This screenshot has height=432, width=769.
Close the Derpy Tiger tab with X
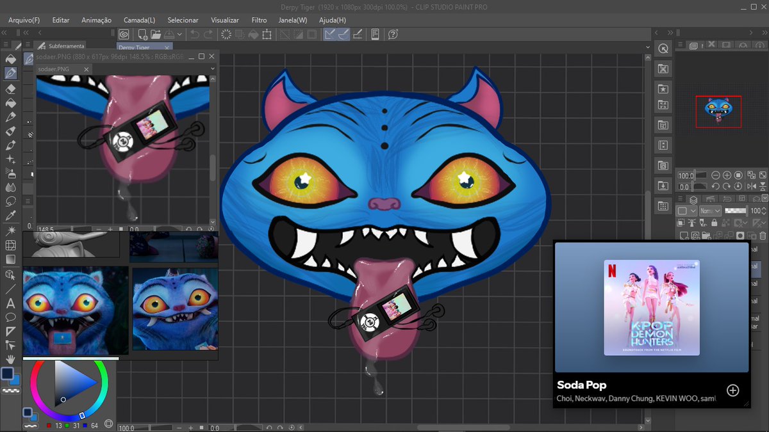168,47
